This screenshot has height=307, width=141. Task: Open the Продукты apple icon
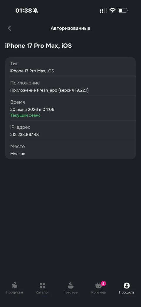tap(14, 286)
